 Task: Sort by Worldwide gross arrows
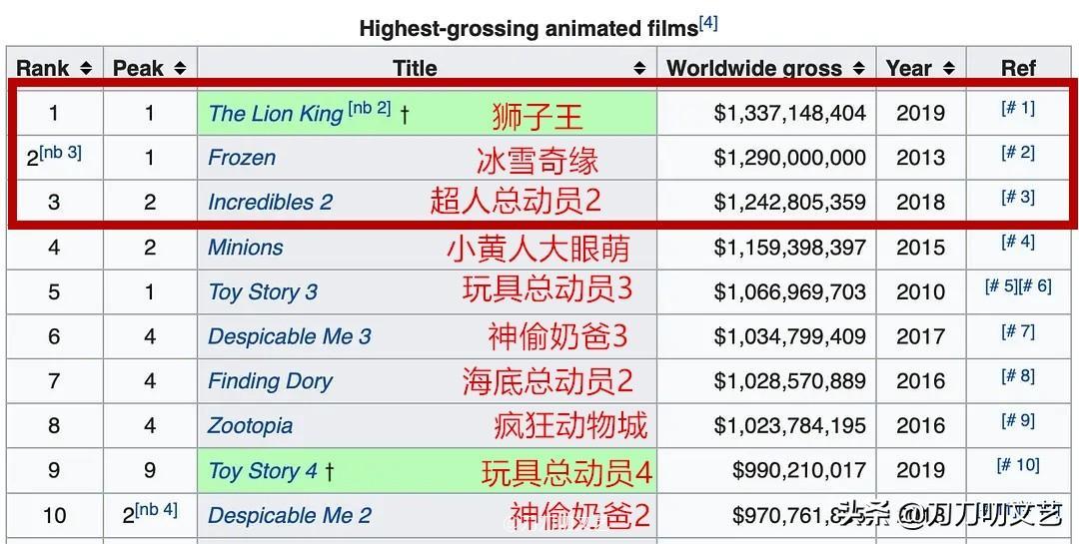coord(858,68)
